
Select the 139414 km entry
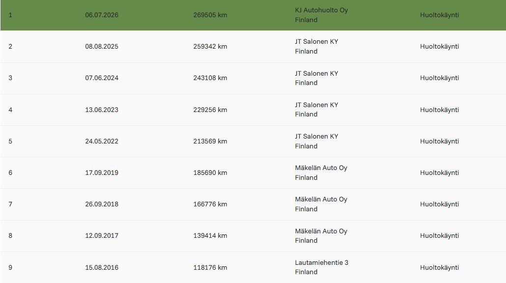point(210,235)
